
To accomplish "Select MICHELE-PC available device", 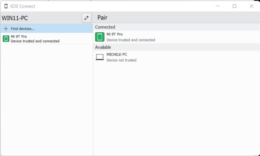I will 176,57.
